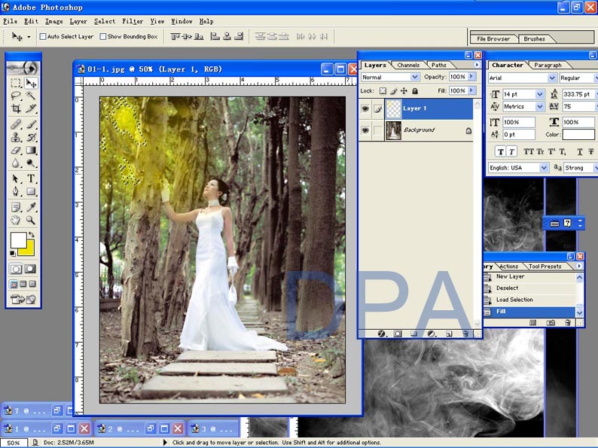Open the Move tool preset picker arrow
The width and height of the screenshot is (598, 448).
(29, 37)
